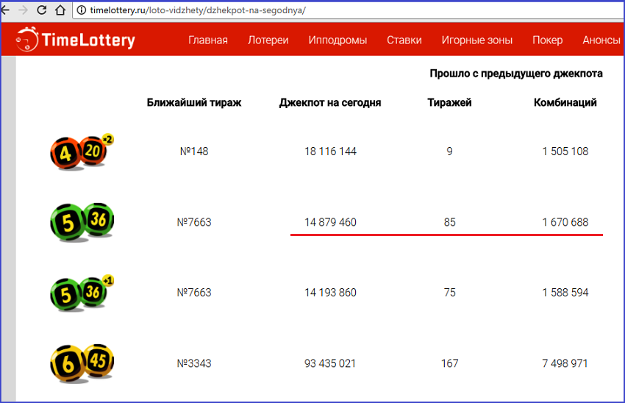Click jackpot value 93 435 021
This screenshot has width=625, height=403.
click(x=330, y=363)
